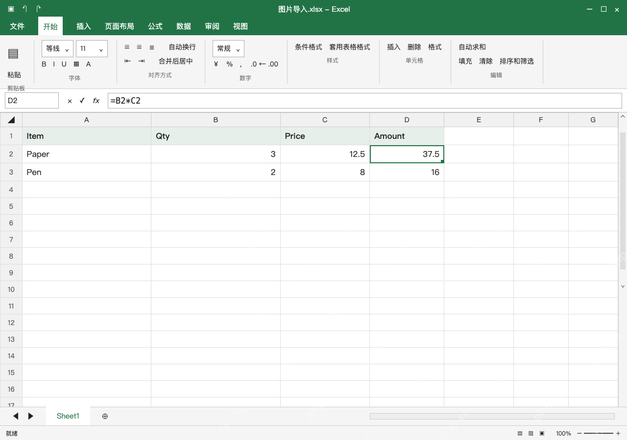Open the fx insert function dialog
The width and height of the screenshot is (627, 440).
point(96,101)
